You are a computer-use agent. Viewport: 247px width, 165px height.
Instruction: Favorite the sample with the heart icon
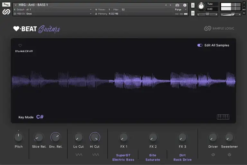[20, 46]
